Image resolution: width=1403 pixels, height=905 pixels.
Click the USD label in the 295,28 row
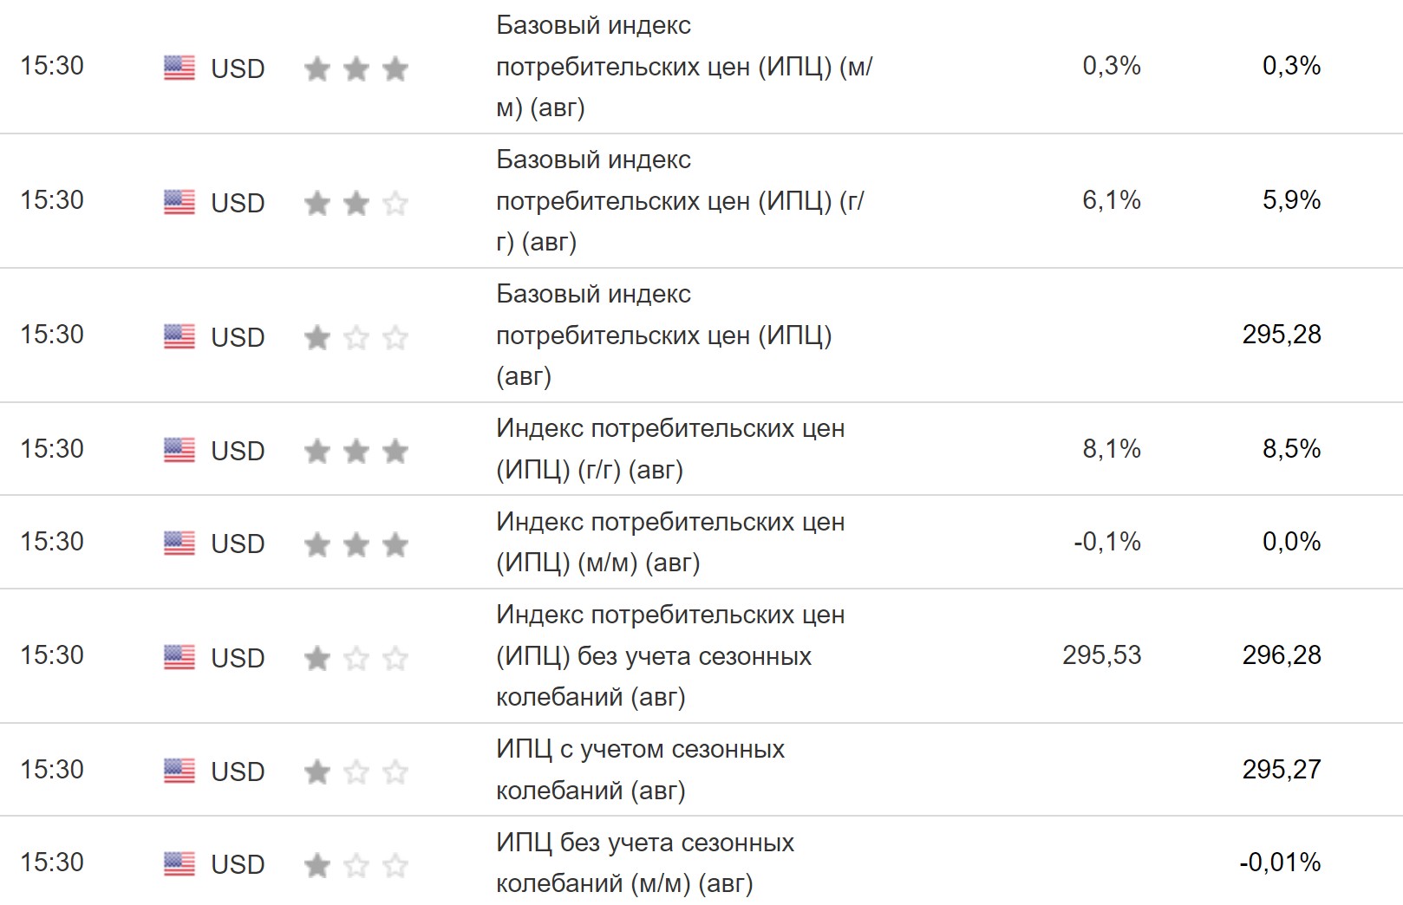click(238, 337)
